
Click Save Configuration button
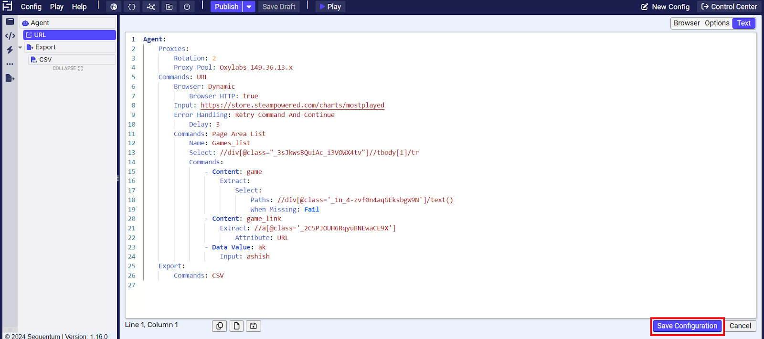pyautogui.click(x=687, y=326)
